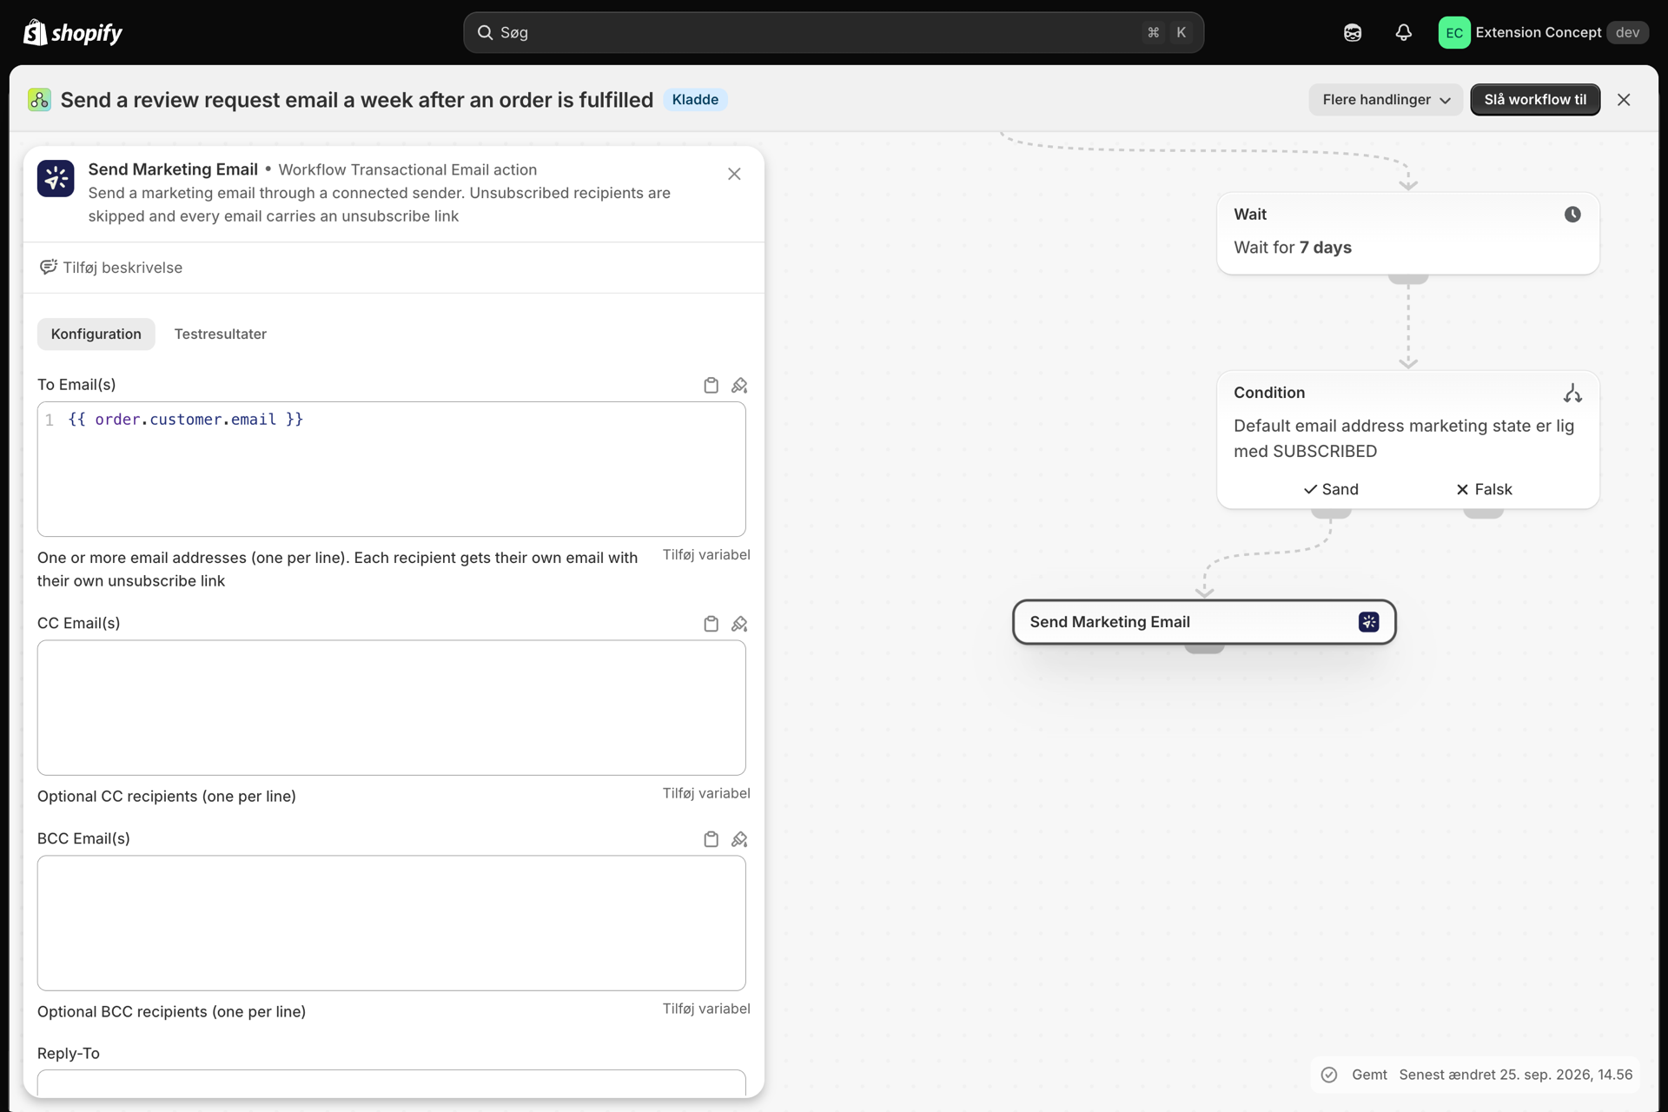Click inside the CC Email(s) field
Screen dimensions: 1668x1112
391,708
